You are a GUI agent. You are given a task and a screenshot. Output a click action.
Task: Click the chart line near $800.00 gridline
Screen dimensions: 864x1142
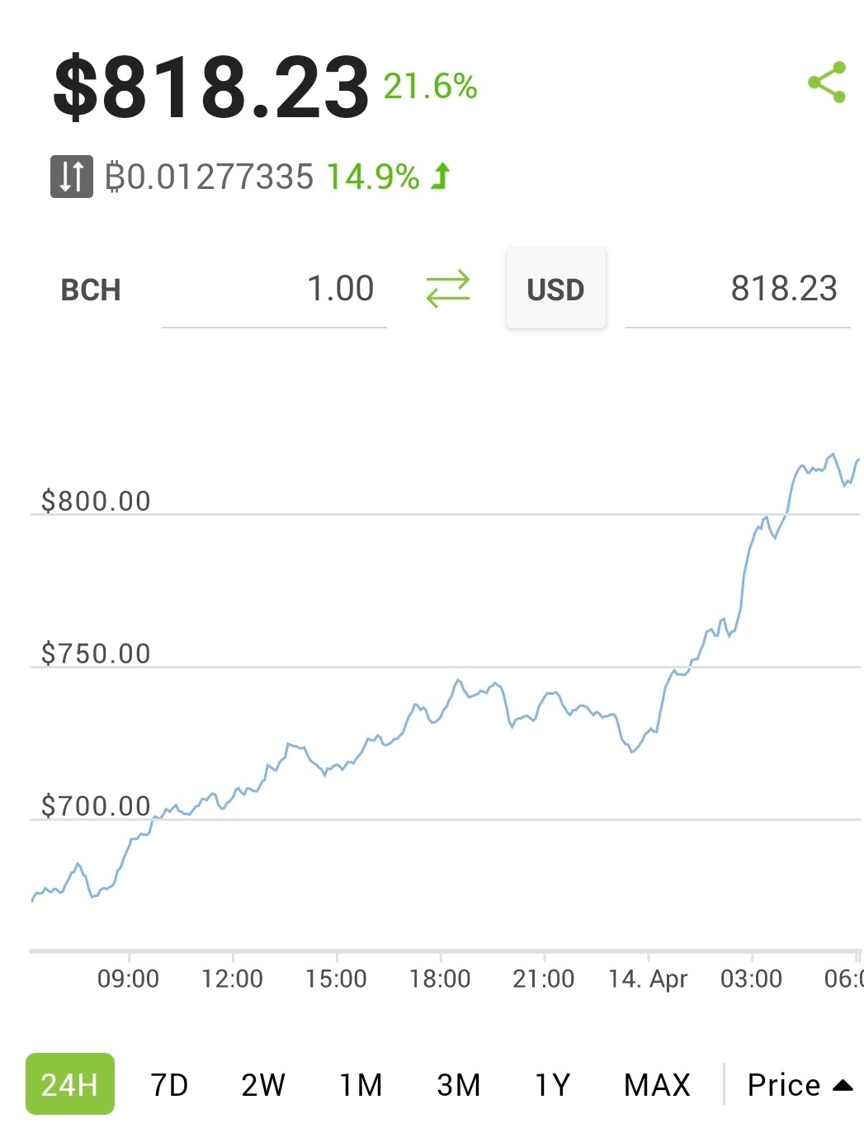(786, 513)
